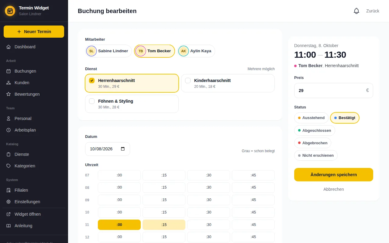The height and width of the screenshot is (243, 389).
Task: Click the Widget öffnen external-link icon
Action: point(9,214)
